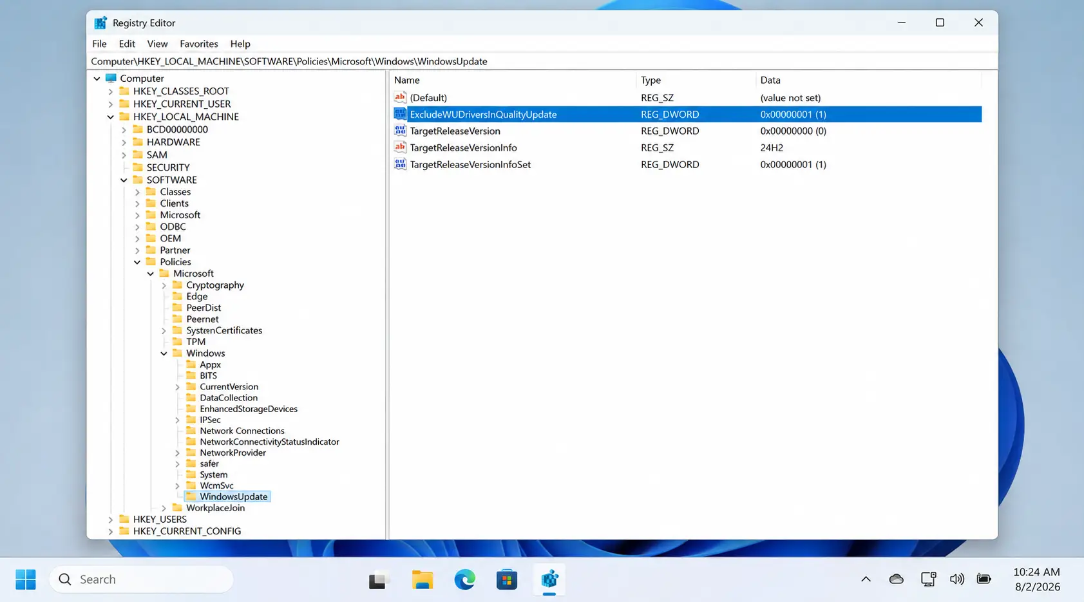Click the Edge policy key folder icon
The width and height of the screenshot is (1084, 602).
[178, 296]
